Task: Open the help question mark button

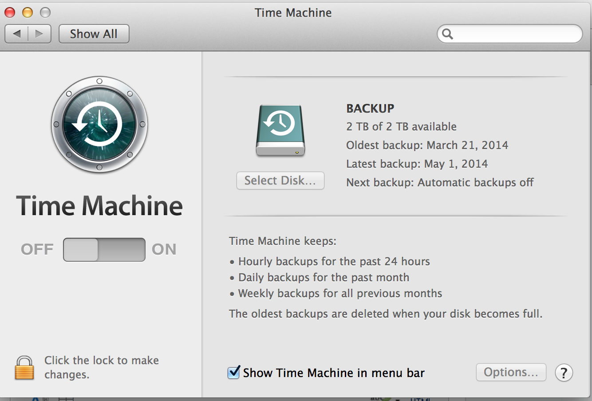Action: click(564, 373)
